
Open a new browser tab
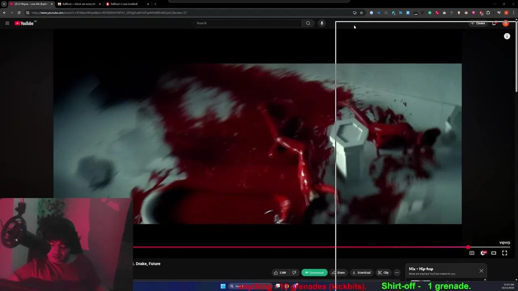[155, 4]
